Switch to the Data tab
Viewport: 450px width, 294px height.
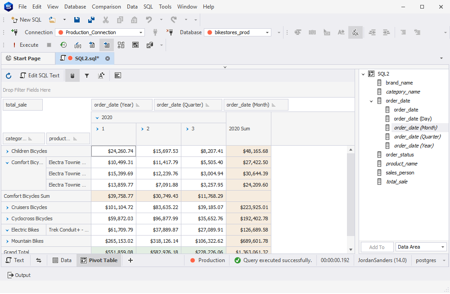tap(62, 260)
